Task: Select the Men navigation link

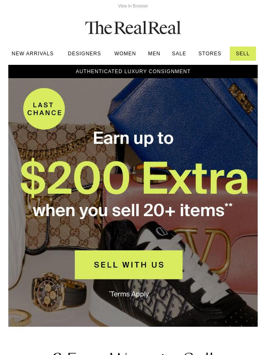Action: tap(154, 54)
